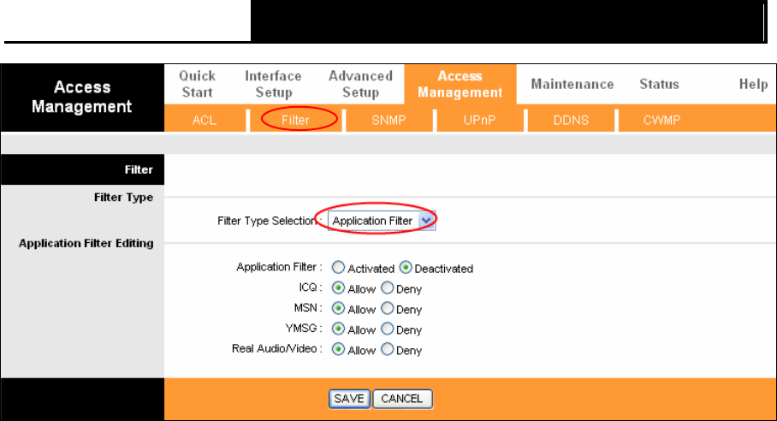Open the ACL submenu

205,120
